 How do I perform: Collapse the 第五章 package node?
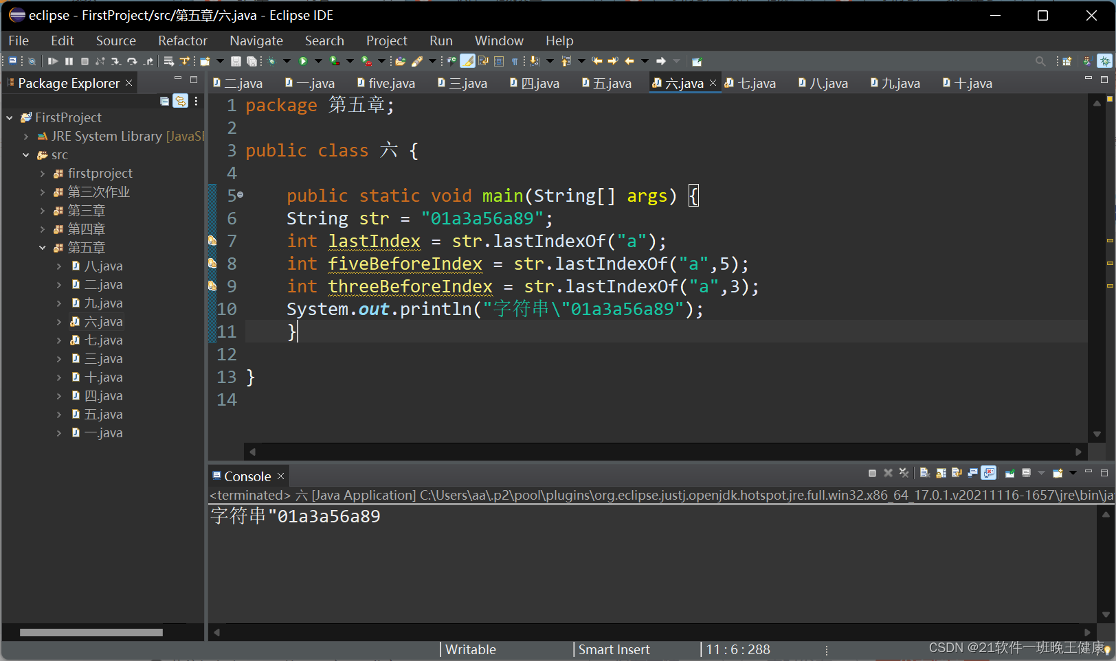point(43,247)
